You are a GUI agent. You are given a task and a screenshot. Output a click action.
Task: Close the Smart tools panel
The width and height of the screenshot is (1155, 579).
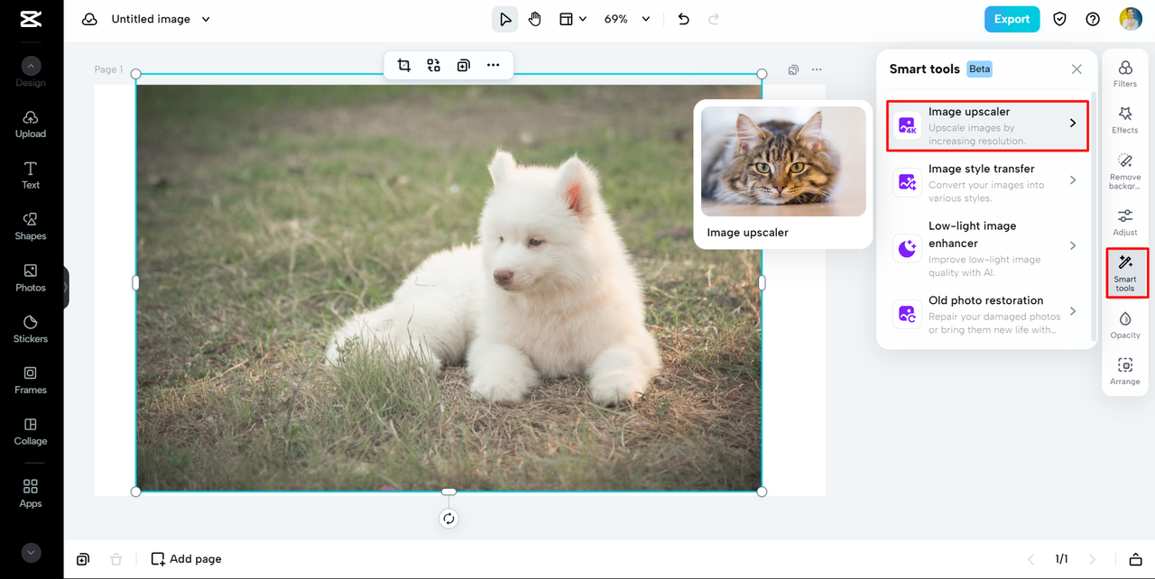point(1076,69)
